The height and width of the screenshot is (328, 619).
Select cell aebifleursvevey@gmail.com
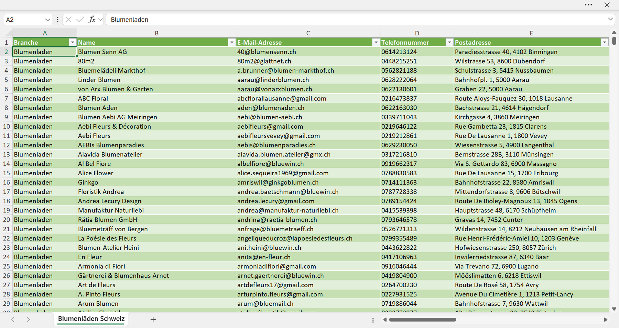308,136
